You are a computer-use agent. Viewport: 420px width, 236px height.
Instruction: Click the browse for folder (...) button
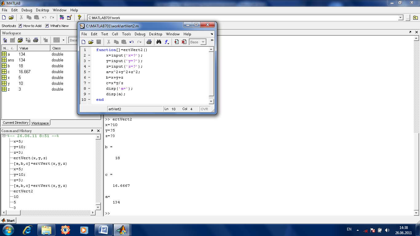click(408, 18)
